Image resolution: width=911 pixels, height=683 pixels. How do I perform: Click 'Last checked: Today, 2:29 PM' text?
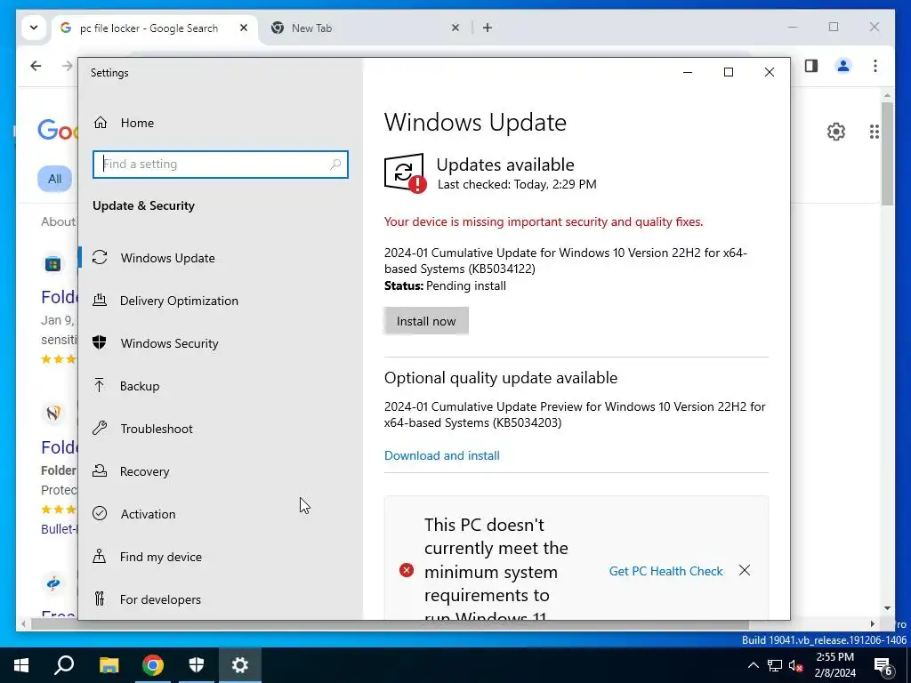[517, 185]
